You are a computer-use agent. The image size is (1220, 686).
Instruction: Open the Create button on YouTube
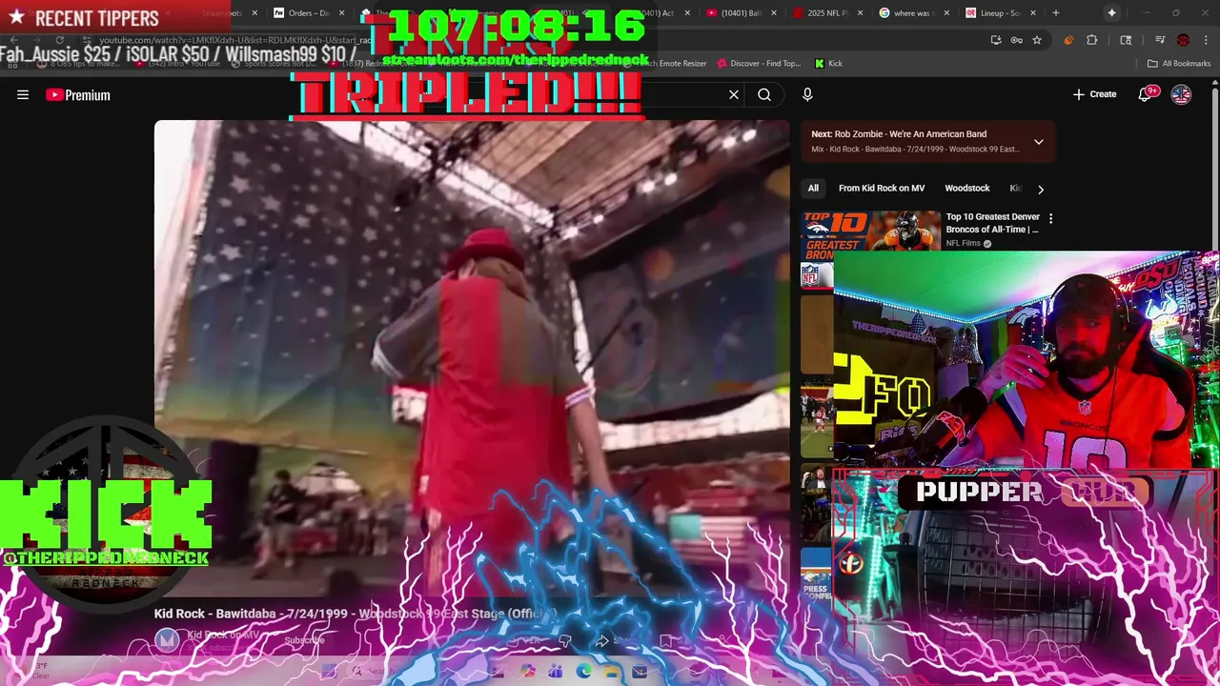[x=1094, y=94]
